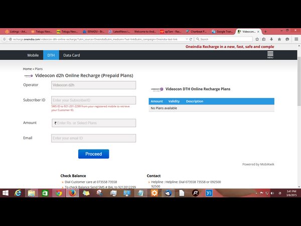Click the Proceed button
This screenshot has width=301, height=226.
93,154
